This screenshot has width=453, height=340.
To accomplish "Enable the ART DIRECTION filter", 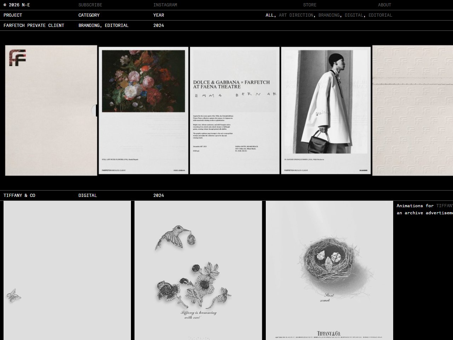I will 296,15.
